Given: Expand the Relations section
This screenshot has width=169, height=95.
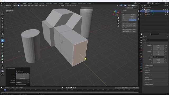Looking at the screenshot, I should (147, 68).
